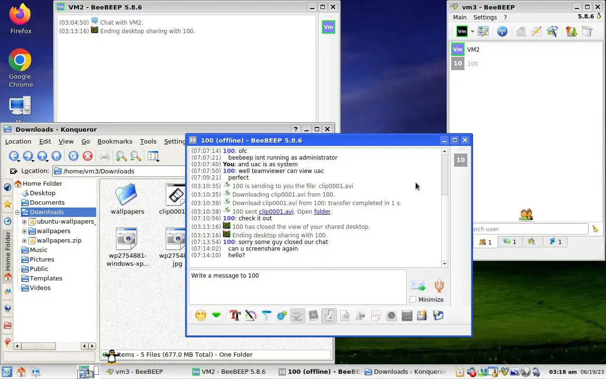Open the emoticon smiley picker
This screenshot has width=606, height=379.
coord(201,316)
